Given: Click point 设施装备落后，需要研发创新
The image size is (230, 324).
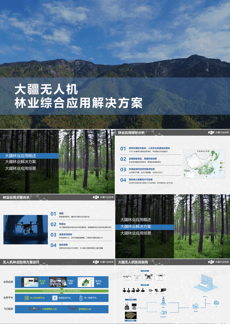Looking at the screenshot, I should point(143,159).
